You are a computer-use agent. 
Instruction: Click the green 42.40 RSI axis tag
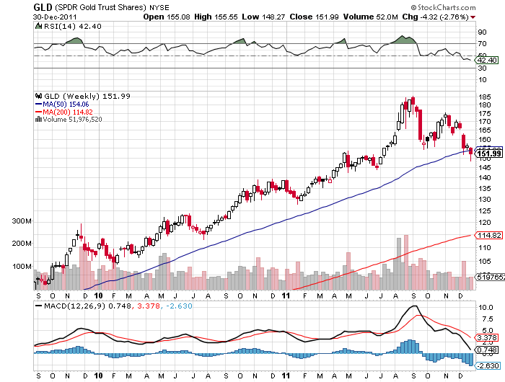pyautogui.click(x=487, y=60)
